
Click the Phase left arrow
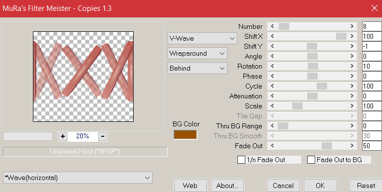(272, 76)
